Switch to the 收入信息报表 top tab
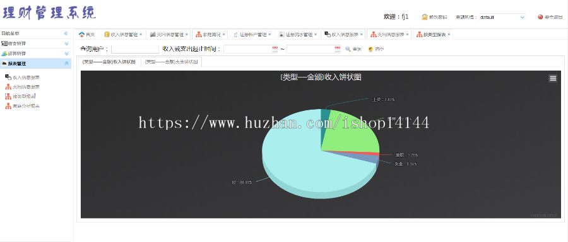568x242 pixels. tap(341, 35)
